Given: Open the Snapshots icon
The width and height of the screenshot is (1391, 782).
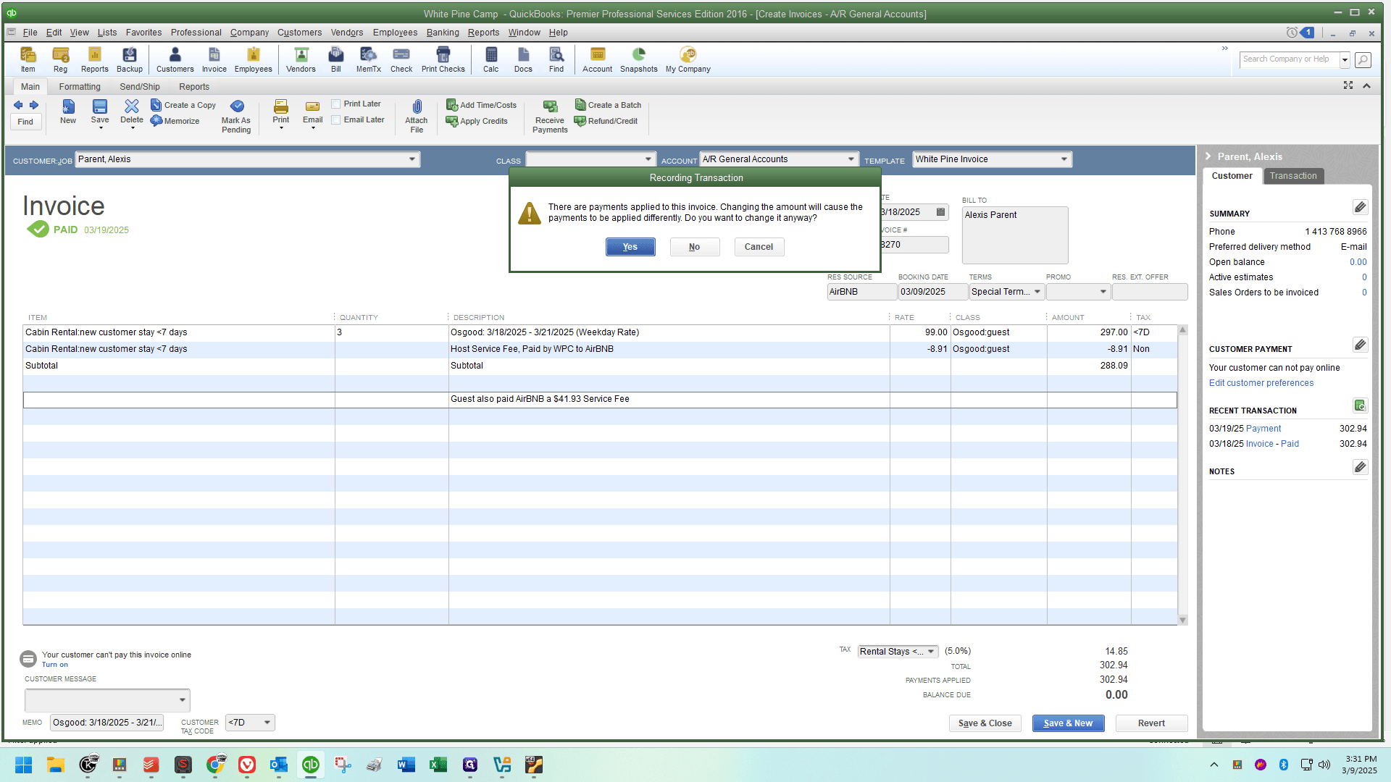Looking at the screenshot, I should pyautogui.click(x=638, y=59).
